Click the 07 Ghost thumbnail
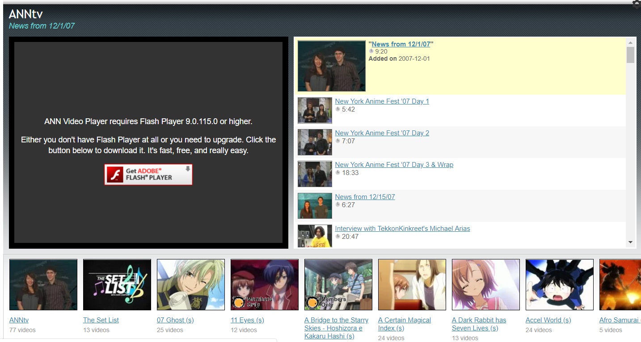 tap(191, 285)
